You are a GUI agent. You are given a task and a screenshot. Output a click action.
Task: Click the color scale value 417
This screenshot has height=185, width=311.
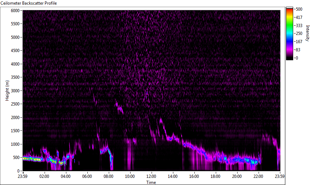(x=299, y=17)
